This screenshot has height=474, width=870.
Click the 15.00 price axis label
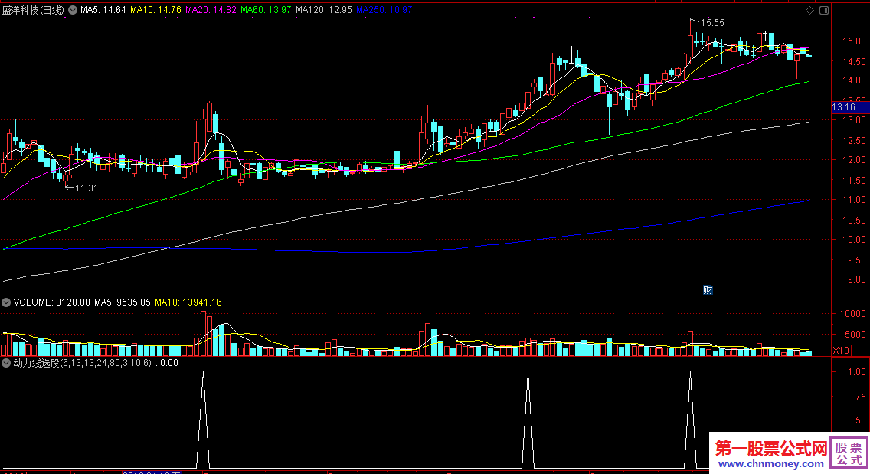click(x=854, y=41)
